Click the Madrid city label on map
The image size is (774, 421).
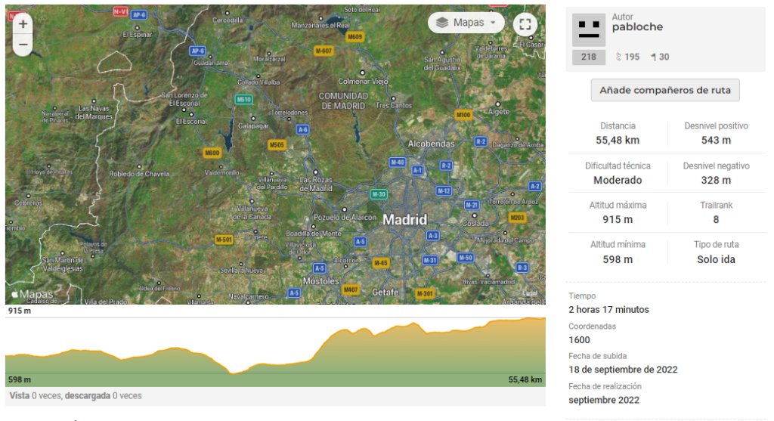click(404, 220)
